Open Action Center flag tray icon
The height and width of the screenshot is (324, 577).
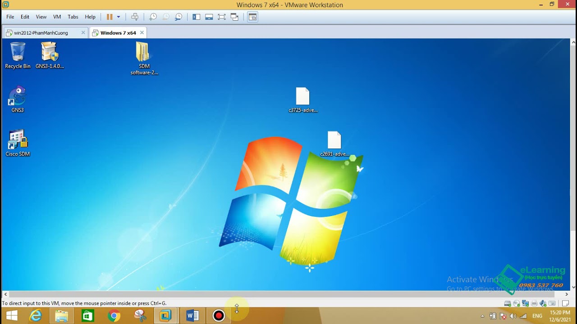(x=503, y=316)
